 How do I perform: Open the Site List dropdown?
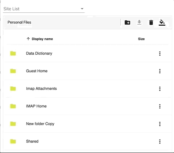pos(43,9)
